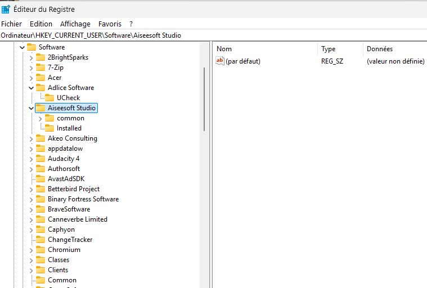Select the AvastAdSDK key

pyautogui.click(x=66, y=179)
